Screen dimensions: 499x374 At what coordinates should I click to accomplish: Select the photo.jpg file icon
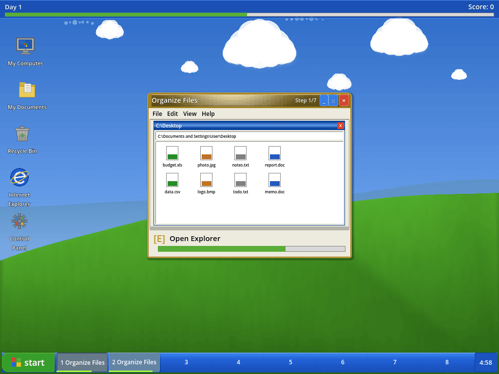tap(206, 153)
